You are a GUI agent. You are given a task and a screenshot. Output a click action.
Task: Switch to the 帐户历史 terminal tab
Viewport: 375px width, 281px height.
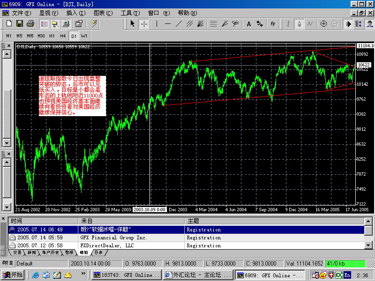click(50, 252)
